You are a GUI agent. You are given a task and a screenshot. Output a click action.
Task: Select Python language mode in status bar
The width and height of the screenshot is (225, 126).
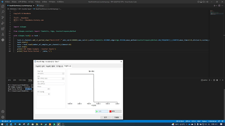point(204,121)
